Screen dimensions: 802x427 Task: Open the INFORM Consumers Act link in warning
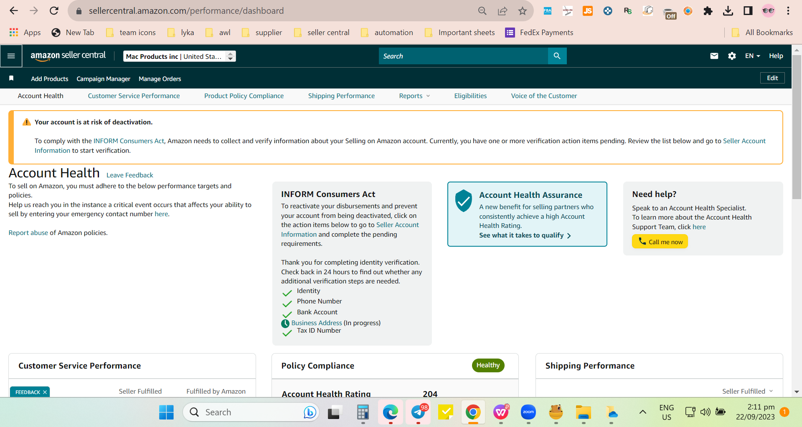click(129, 141)
